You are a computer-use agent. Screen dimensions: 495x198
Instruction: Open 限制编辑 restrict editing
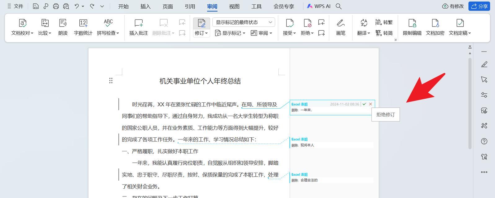(412, 27)
